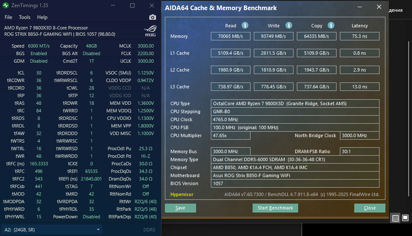Click the ZenTimings heartbeat app icon
Viewport: 412px width, 236px height.
pos(5,5)
